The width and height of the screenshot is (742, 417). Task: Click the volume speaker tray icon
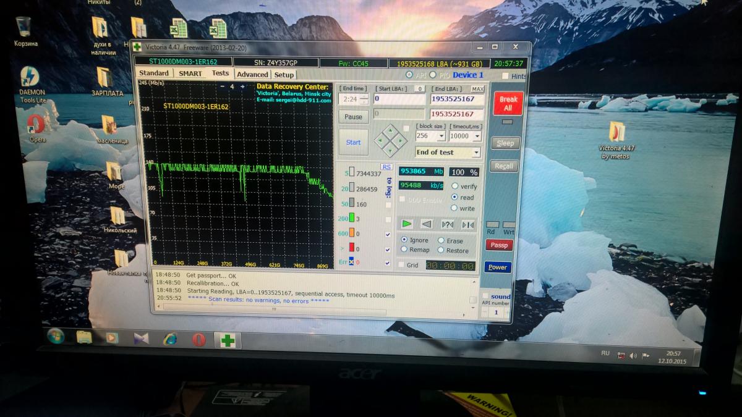coord(633,356)
